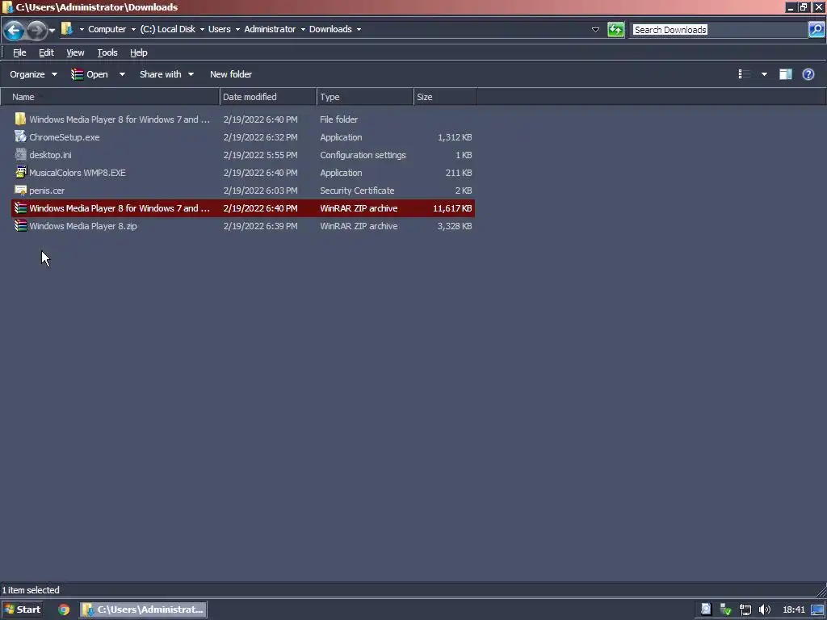Viewport: 827px width, 620px height.
Task: Launch Chrome from the taskbar
Action: tap(64, 610)
